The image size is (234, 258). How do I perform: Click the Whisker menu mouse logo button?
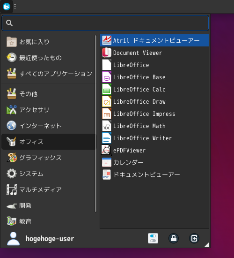pyautogui.click(x=7, y=7)
